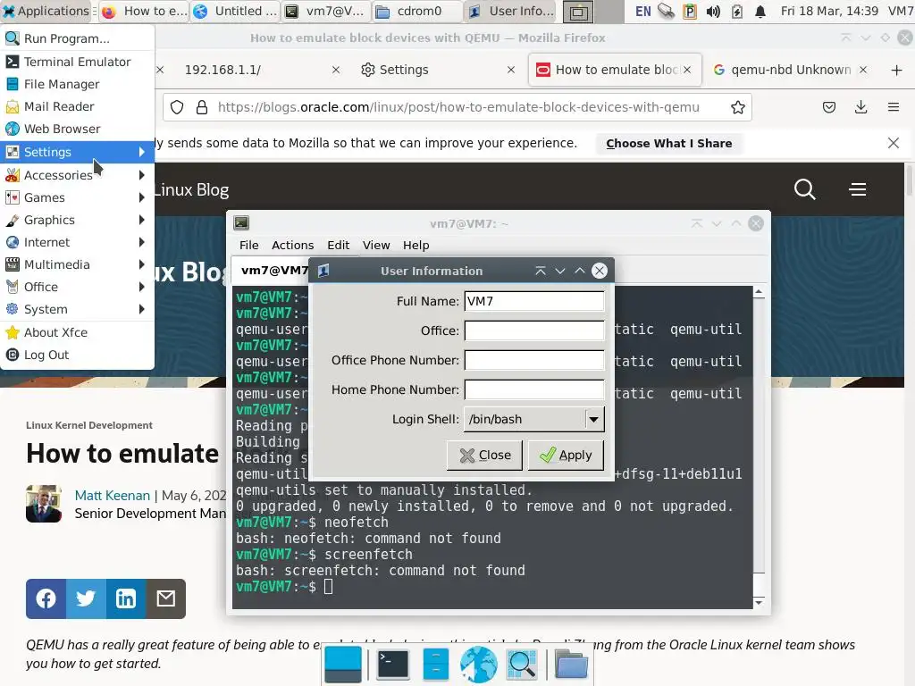Open terminal Edit menu
The height and width of the screenshot is (686, 915).
click(x=339, y=245)
